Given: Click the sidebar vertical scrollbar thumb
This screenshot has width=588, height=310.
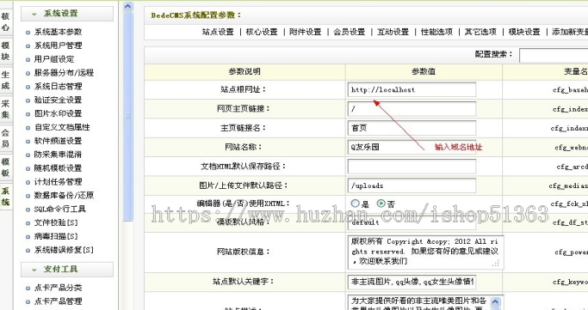Looking at the screenshot, I should (x=128, y=116).
